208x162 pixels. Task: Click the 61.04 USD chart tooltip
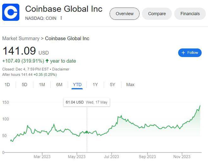click(x=87, y=102)
